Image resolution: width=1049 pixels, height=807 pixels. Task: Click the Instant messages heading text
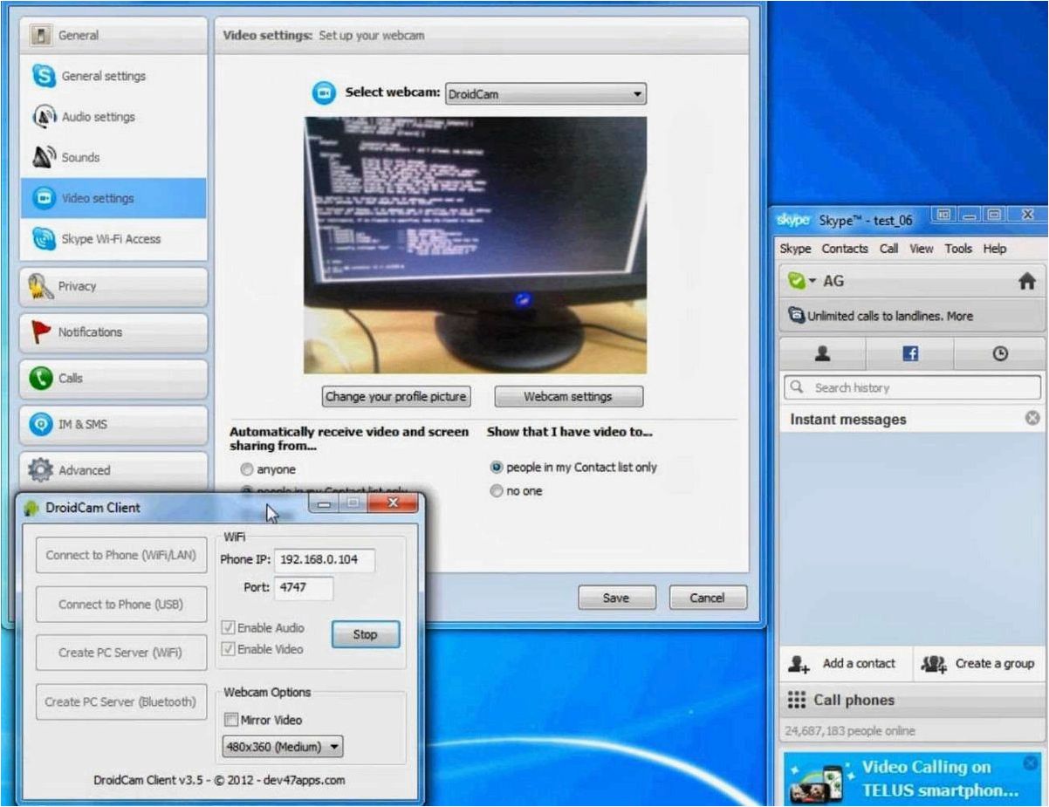848,420
